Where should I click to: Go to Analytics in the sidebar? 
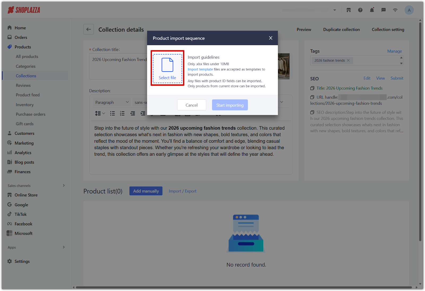pos(23,153)
